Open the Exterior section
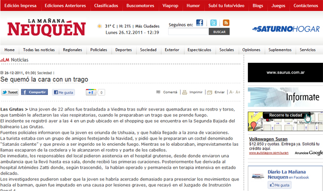The width and height of the screenshot is (323, 191). tap(172, 50)
